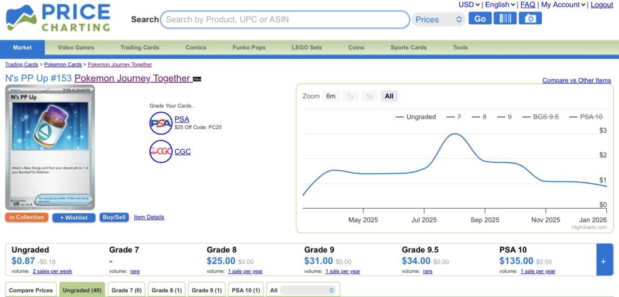The image size is (619, 297).
Task: Focus the product search input field
Action: pos(285,19)
